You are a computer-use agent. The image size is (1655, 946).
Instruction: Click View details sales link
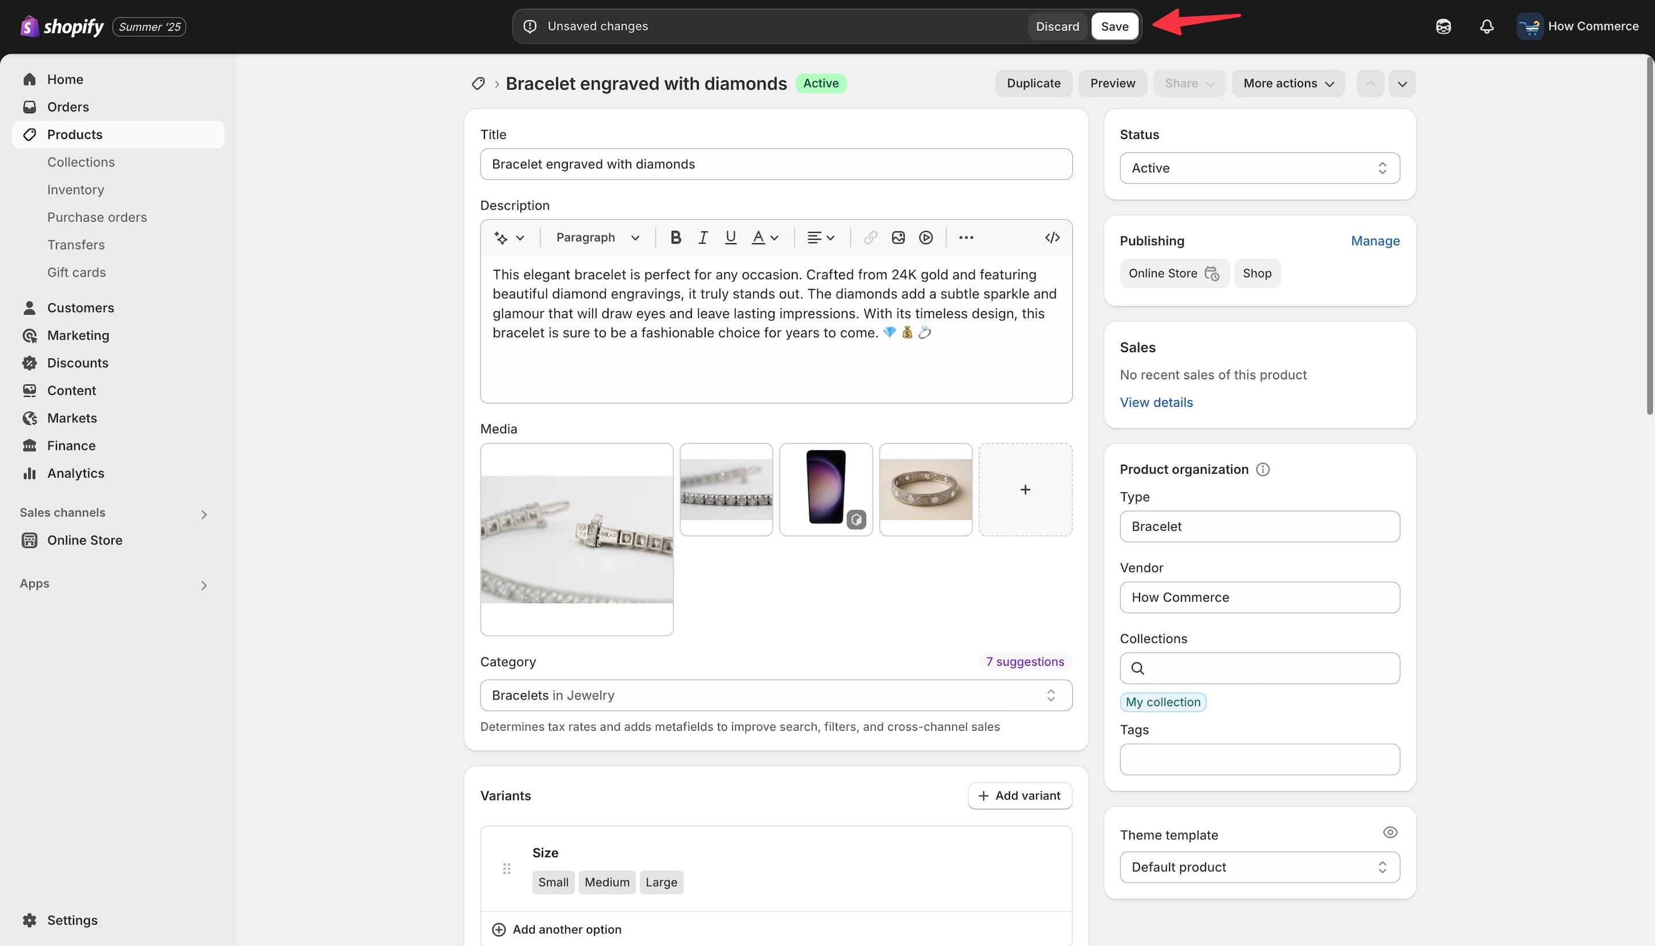pyautogui.click(x=1156, y=403)
